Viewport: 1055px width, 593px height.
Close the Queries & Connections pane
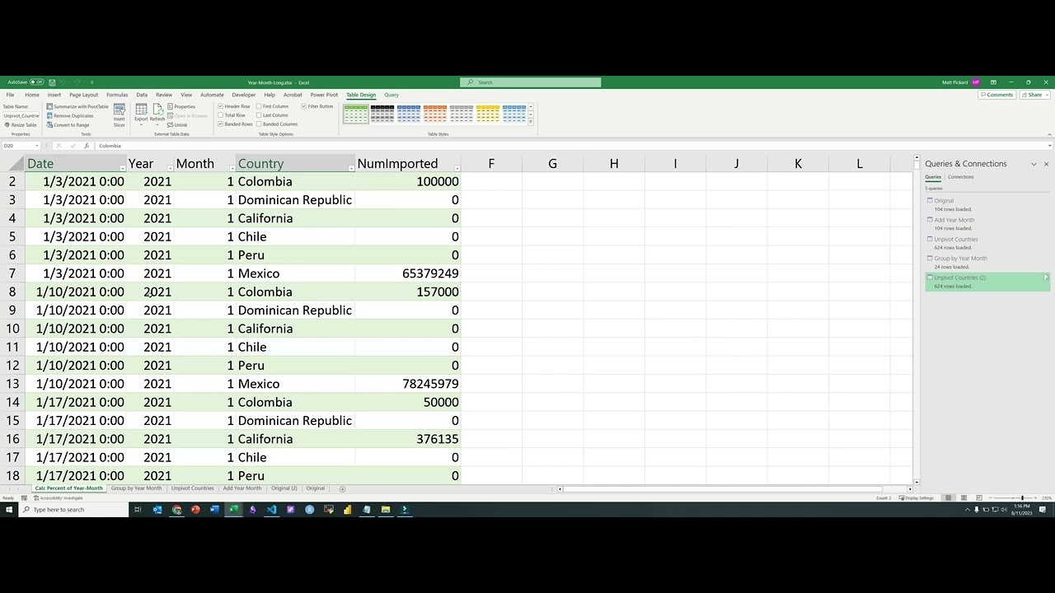[1046, 164]
